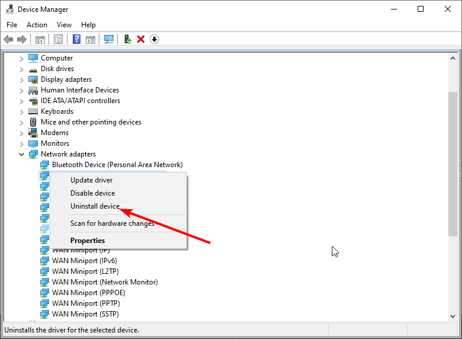Open the View menu

pyautogui.click(x=64, y=25)
